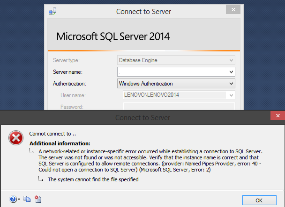Open the Windows Authentication dropdown

click(x=231, y=84)
